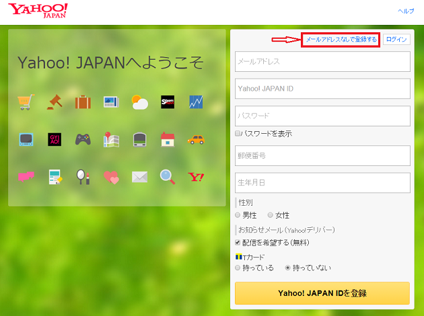Screen dimensions: 424x316
Task: Select the auction gavel icon
Action: 55,102
